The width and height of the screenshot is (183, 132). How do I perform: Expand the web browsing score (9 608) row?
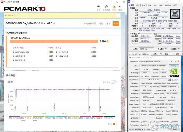click(x=13, y=60)
